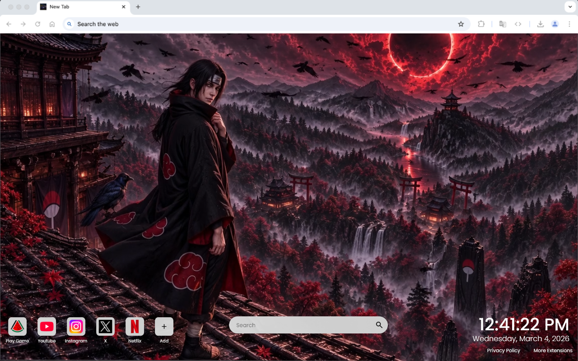Open the Extensions puzzle icon
Screen dimensions: 578x361
(481, 24)
